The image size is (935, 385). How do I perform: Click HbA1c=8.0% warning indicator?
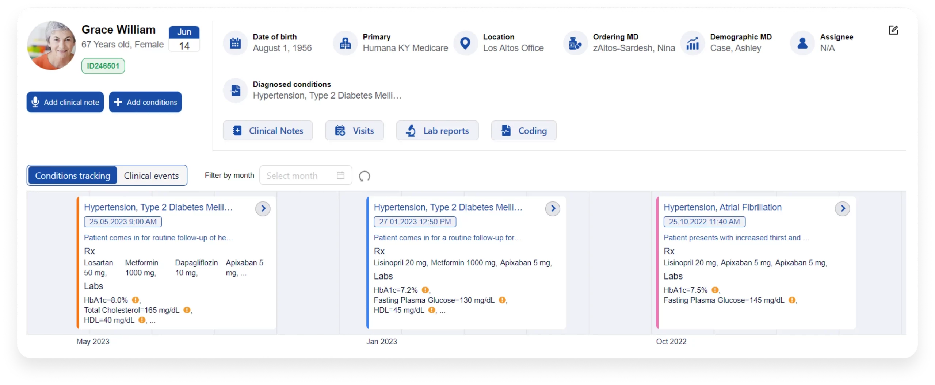(136, 300)
